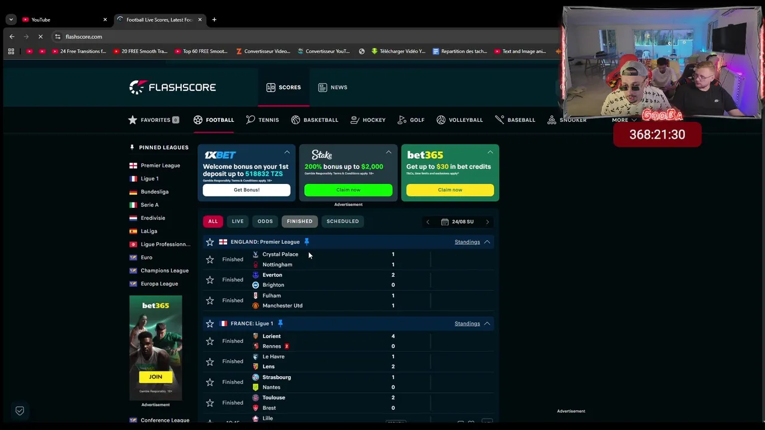
Task: Open Convertisseur Video bookmark
Action: point(263,51)
